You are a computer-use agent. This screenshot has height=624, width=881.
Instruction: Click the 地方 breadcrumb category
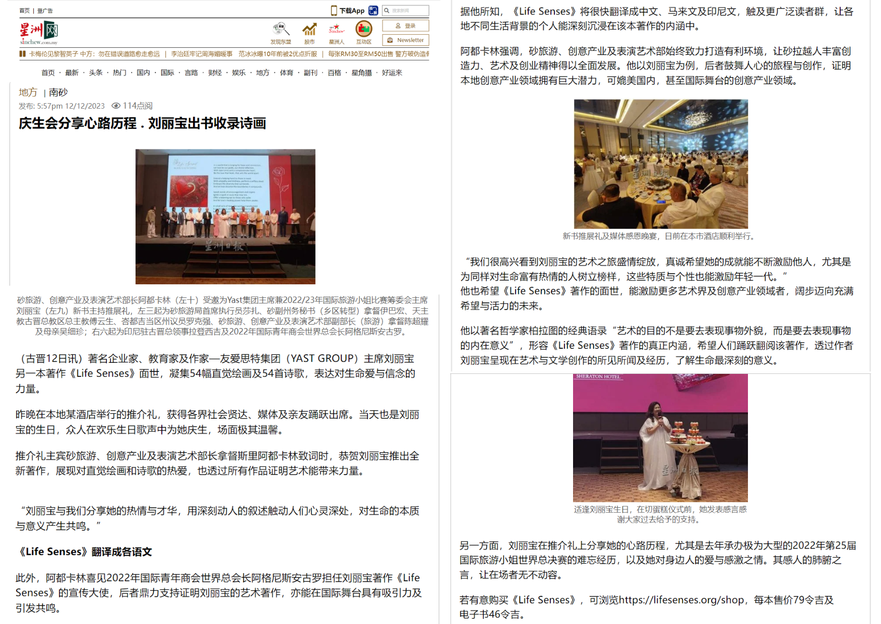[28, 92]
